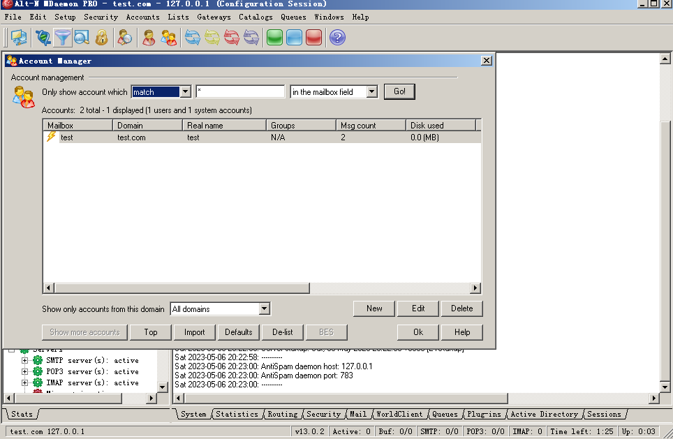The height and width of the screenshot is (439, 673).
Task: Click the single user account icon
Action: coord(149,37)
